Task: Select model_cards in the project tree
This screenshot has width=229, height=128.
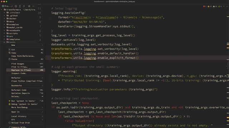Action: point(16,27)
